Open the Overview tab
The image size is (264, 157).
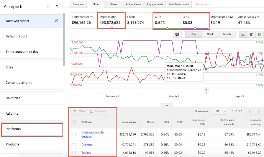coord(78,4)
